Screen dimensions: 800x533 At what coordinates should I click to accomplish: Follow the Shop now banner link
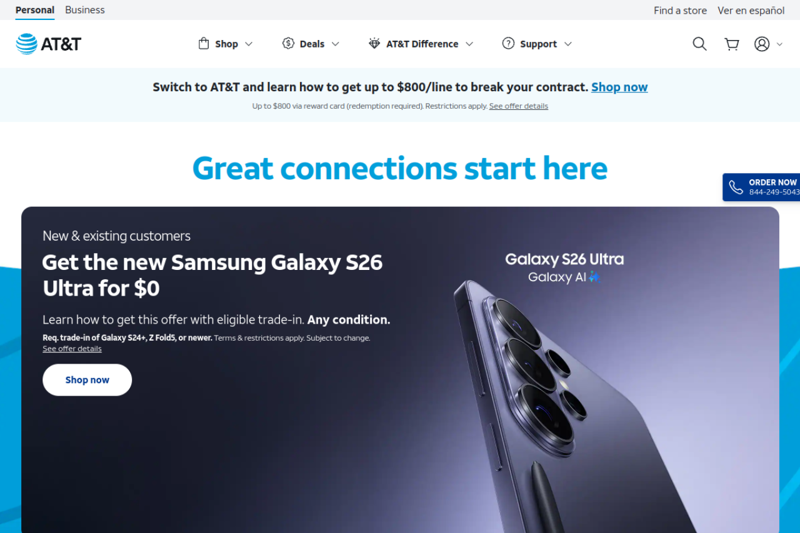click(x=619, y=87)
